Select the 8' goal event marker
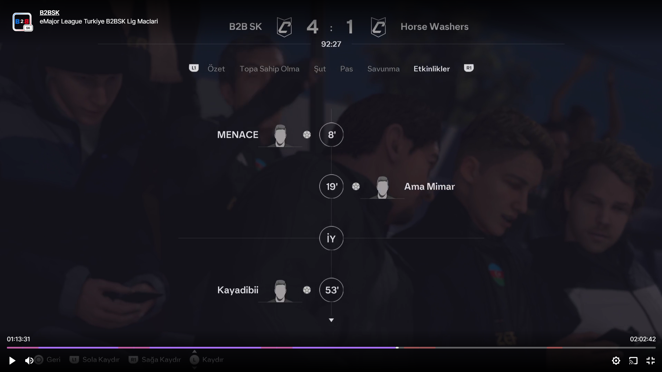Screen dimensions: 662x372 331,135
